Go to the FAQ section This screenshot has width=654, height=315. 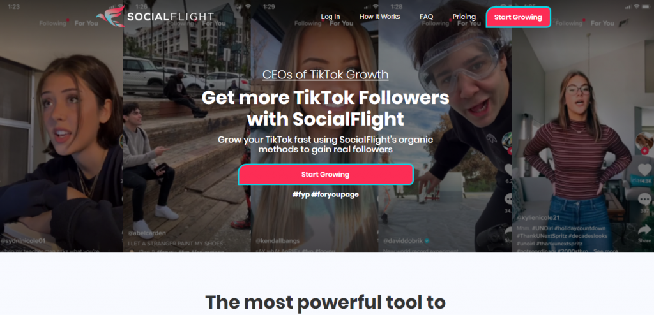click(x=426, y=17)
